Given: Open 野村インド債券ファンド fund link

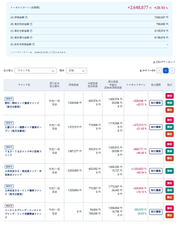Looking at the screenshot, I should [x=22, y=105].
